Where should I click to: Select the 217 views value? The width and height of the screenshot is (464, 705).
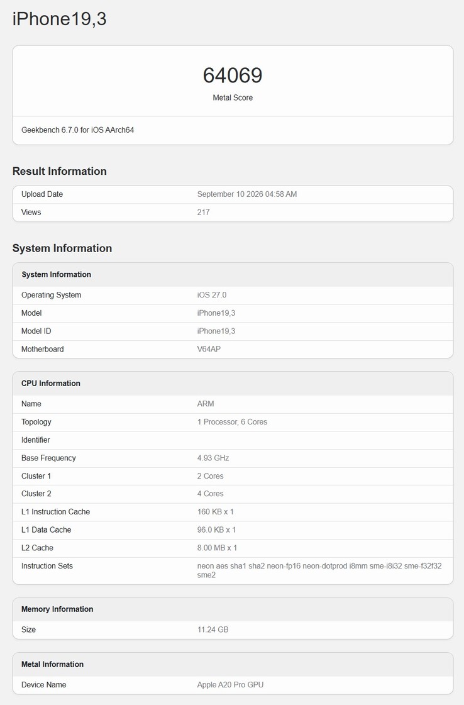point(203,212)
